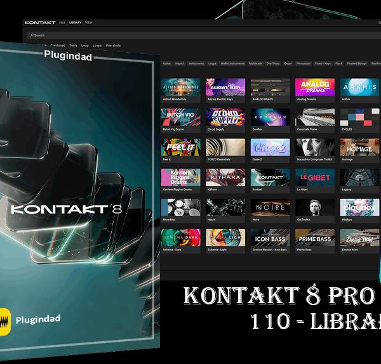
Task: Open the Le Gibet library
Action: click(315, 180)
